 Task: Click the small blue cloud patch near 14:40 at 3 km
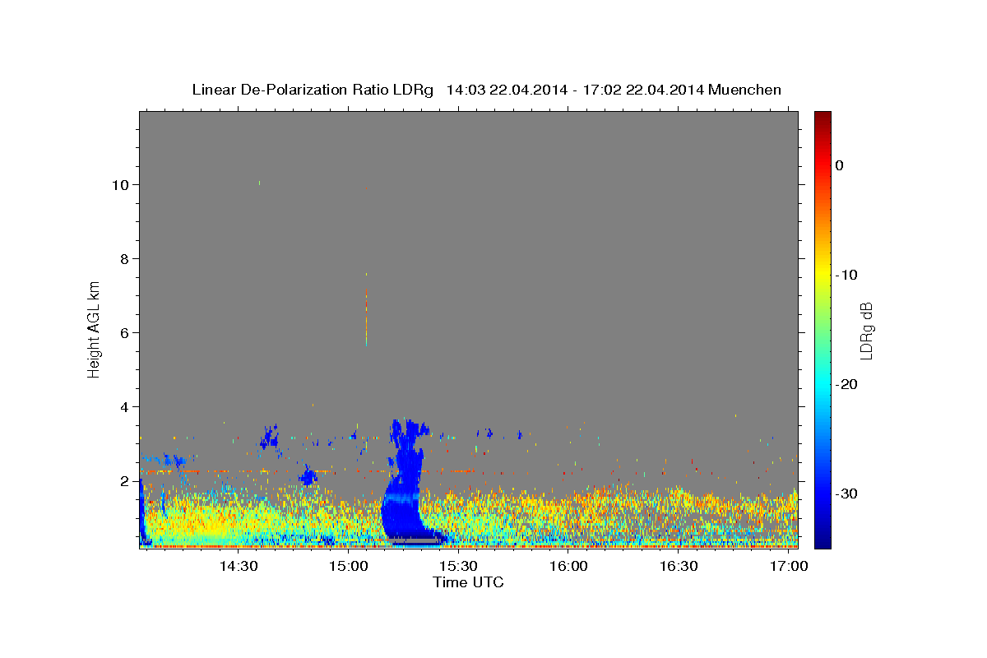point(269,437)
